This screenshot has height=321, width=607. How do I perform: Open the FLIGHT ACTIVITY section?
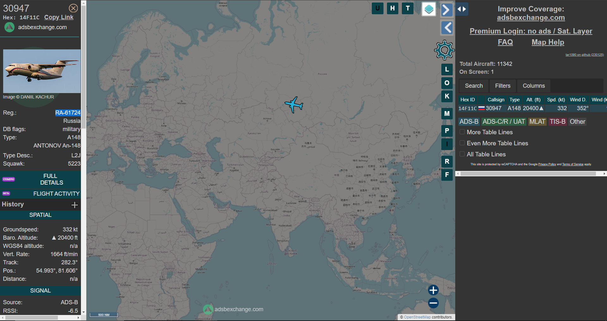coord(40,193)
